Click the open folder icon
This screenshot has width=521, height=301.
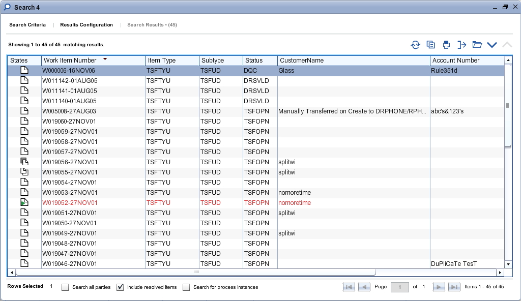pos(477,45)
